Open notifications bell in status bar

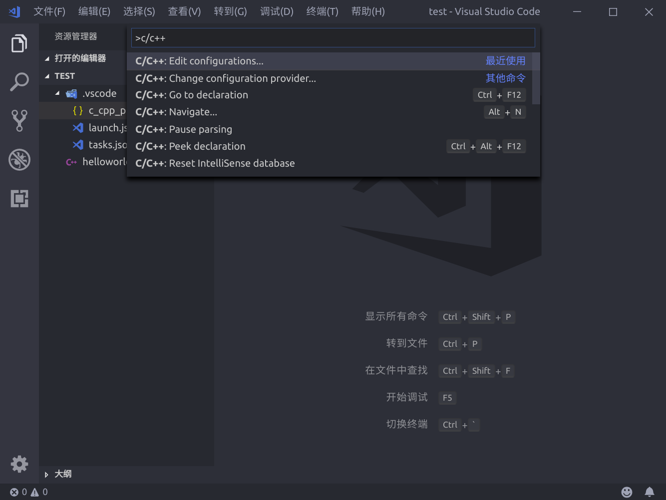650,492
